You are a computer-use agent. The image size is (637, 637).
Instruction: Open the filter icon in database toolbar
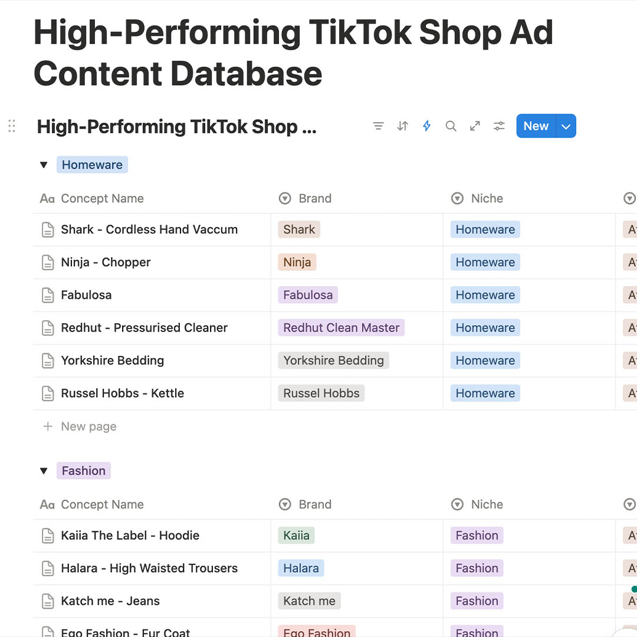click(378, 126)
